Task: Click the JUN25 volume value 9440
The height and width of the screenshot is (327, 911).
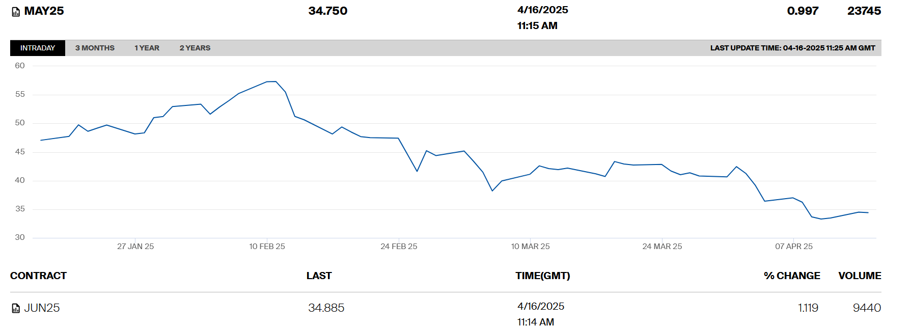Action: 867,308
